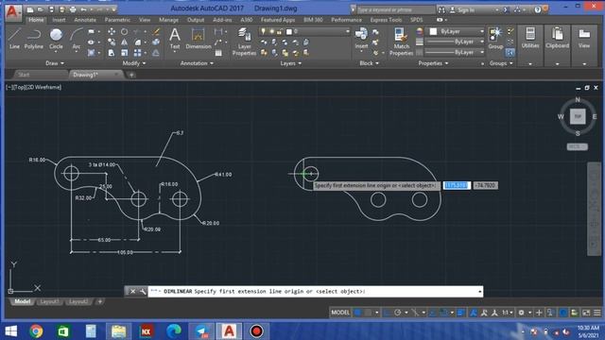Open the layer selection dropdown
Image resolution: width=605 pixels, height=340 pixels.
[x=304, y=31]
